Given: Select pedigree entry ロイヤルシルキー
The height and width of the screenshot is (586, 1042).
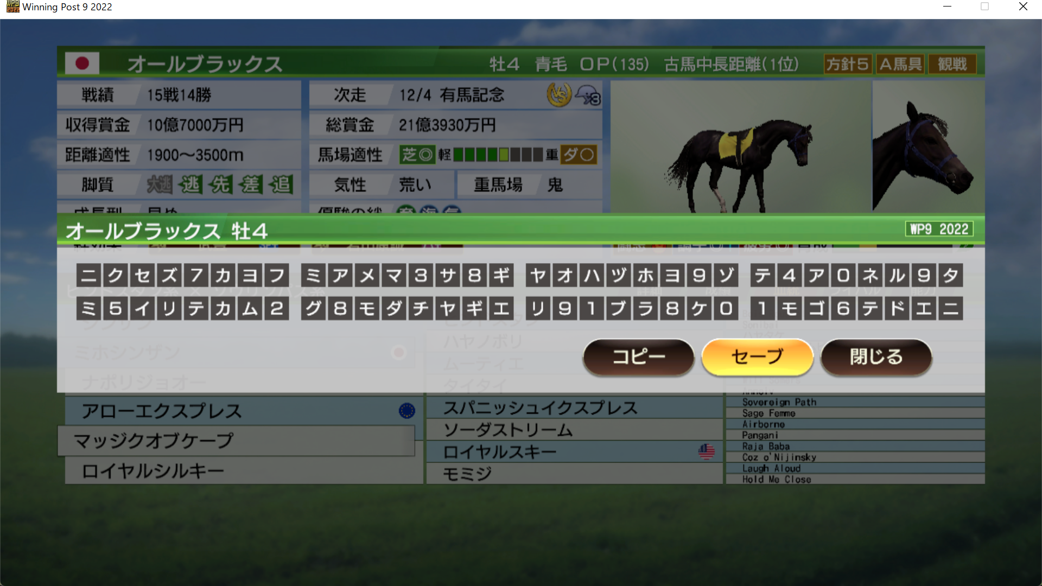Looking at the screenshot, I should click(x=244, y=470).
